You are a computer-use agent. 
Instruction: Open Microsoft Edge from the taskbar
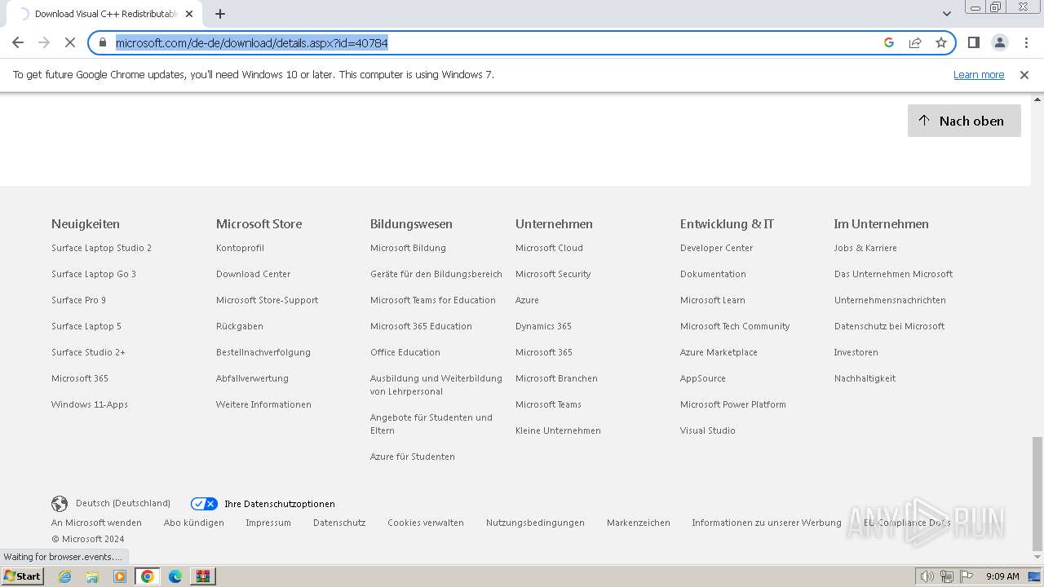pyautogui.click(x=175, y=576)
